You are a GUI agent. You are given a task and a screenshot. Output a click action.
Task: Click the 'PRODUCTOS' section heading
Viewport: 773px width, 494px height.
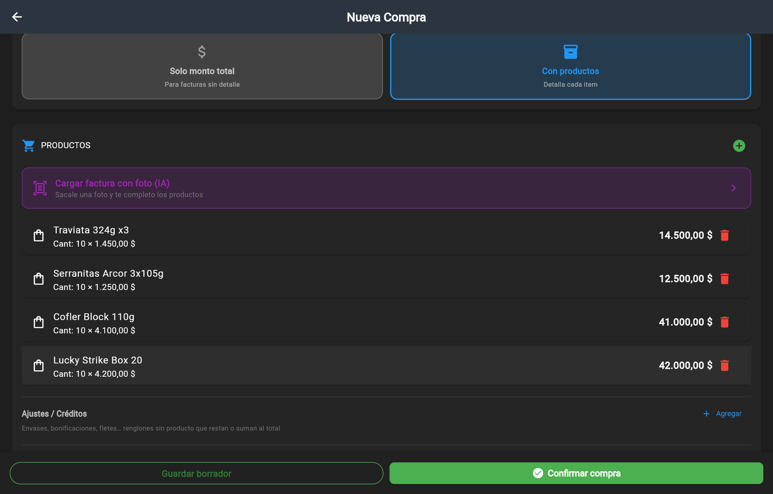click(66, 146)
